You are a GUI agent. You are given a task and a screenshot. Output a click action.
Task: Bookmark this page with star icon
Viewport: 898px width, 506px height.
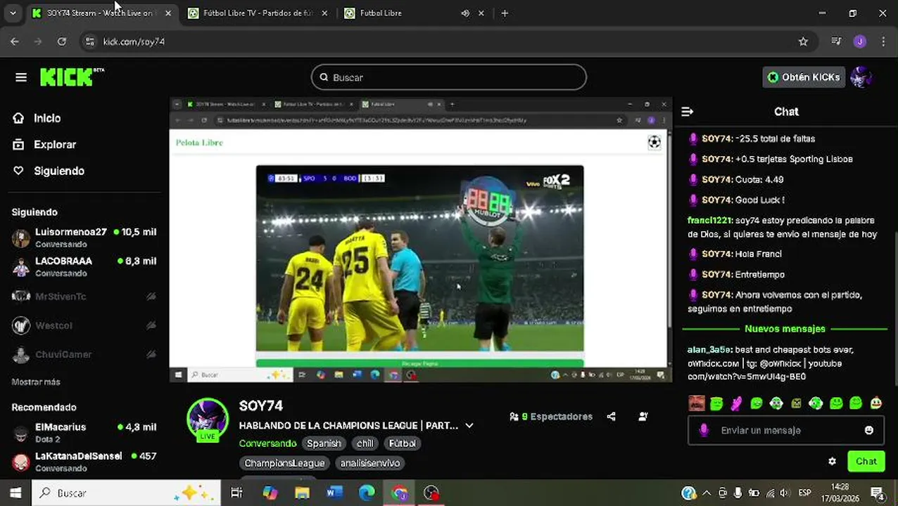(x=803, y=41)
